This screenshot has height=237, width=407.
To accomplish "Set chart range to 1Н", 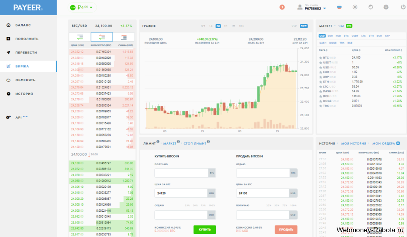I will 226,26.
